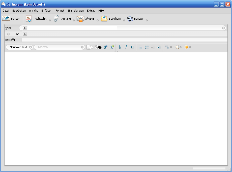Toggle italic formatting
232x172 pixels.
pyautogui.click(x=126, y=47)
